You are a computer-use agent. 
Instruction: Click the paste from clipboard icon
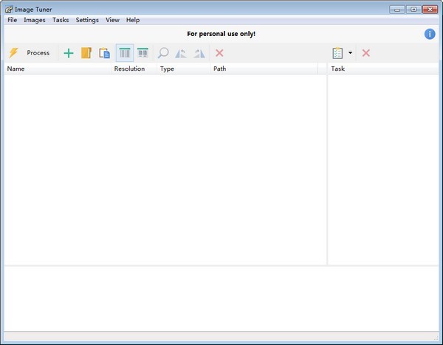(x=104, y=53)
